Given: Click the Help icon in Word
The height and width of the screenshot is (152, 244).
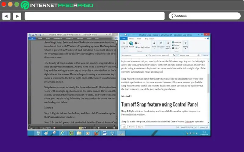Looking at the screenshot, I should 116,38.
